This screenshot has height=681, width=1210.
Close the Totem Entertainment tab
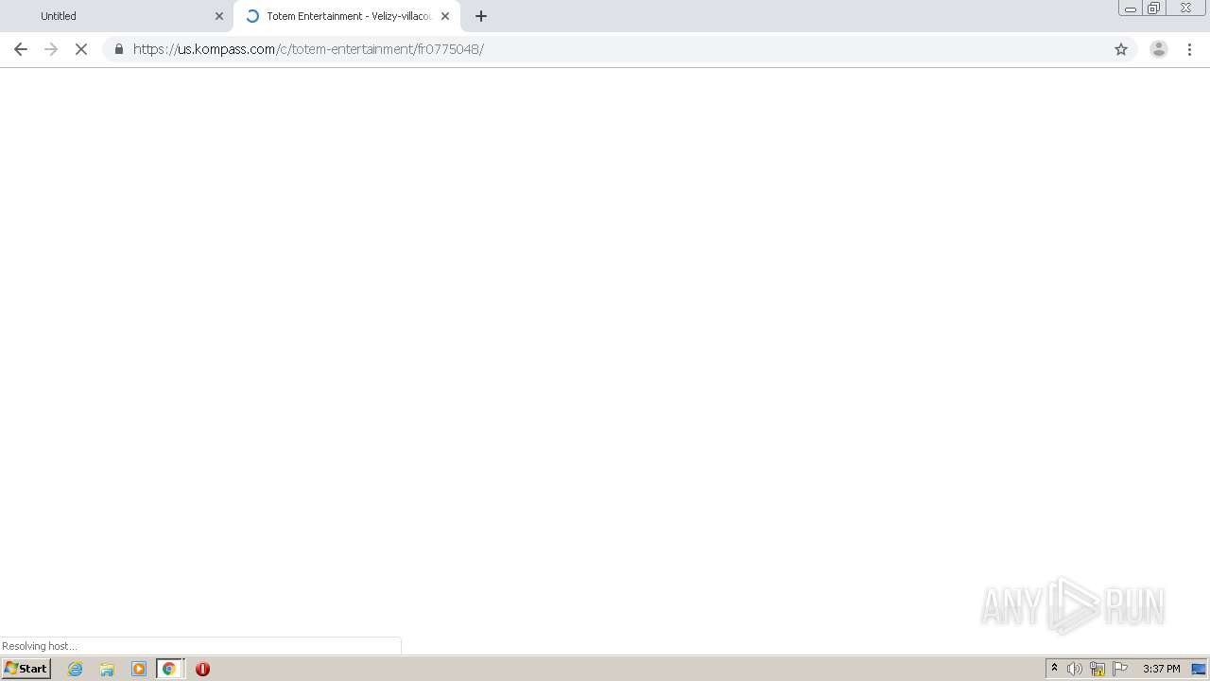tap(445, 16)
